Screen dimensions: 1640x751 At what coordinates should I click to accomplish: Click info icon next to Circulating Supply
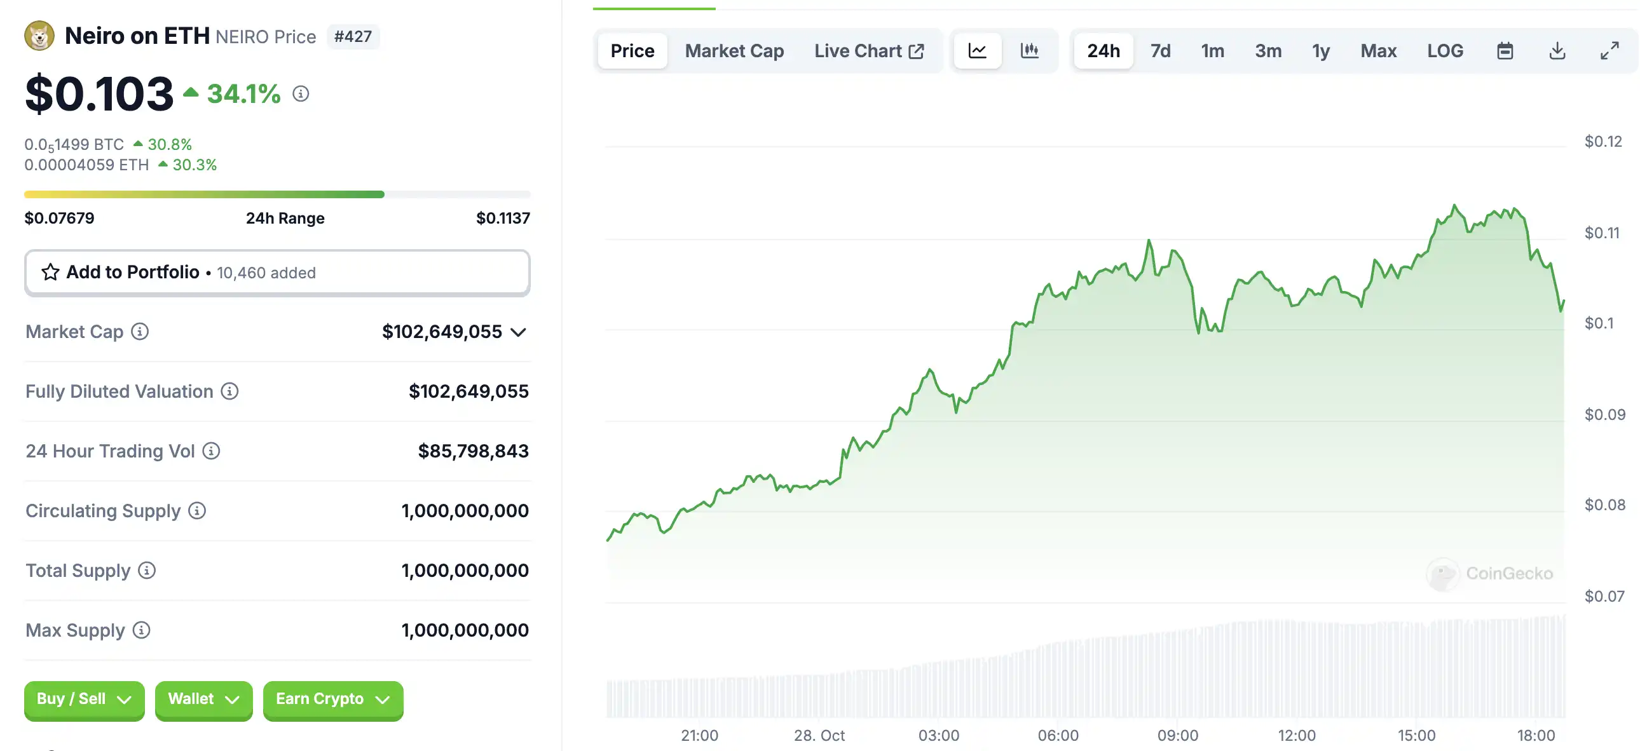point(196,511)
